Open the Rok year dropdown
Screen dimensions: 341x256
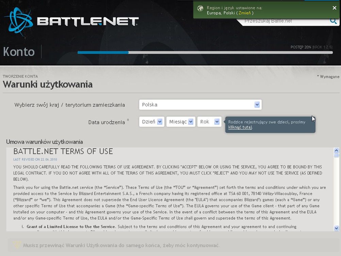coord(209,122)
